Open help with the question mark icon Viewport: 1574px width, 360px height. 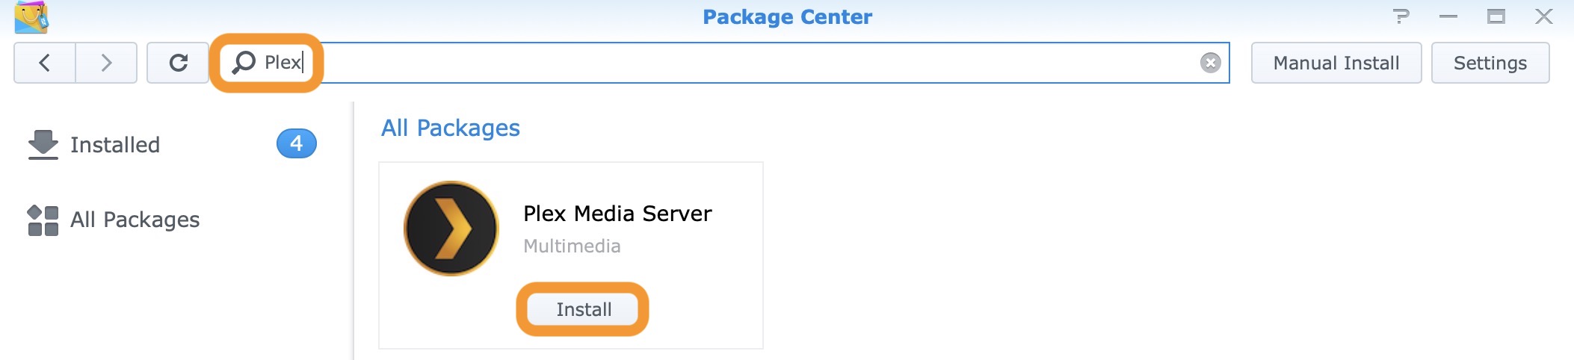coord(1401,16)
